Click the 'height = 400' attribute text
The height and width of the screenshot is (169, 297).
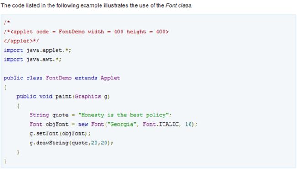coord(146,32)
